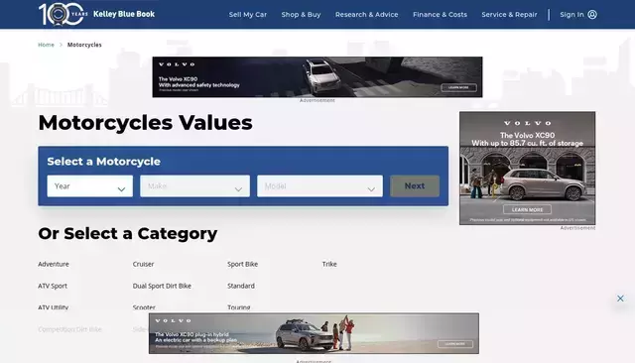Expand the Year dropdown
This screenshot has width=635, height=363.
coord(90,186)
